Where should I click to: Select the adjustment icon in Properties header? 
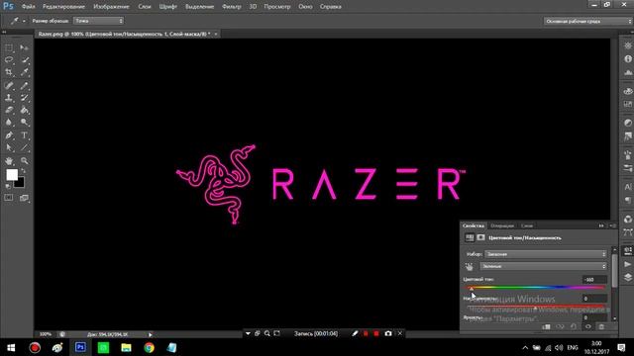point(469,237)
